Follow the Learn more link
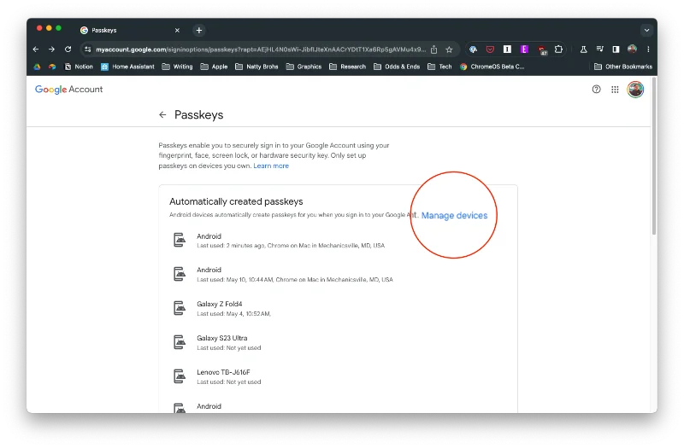Image resolution: width=684 pixels, height=448 pixels. pyautogui.click(x=271, y=166)
